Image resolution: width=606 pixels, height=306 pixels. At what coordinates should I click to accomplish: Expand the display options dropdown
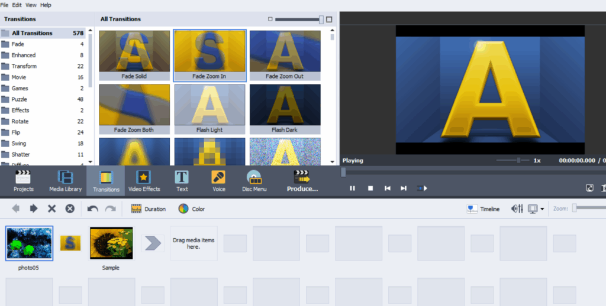pyautogui.click(x=536, y=209)
